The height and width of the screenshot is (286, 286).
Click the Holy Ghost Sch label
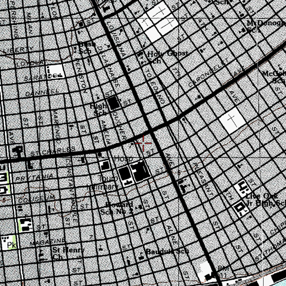pos(167,57)
